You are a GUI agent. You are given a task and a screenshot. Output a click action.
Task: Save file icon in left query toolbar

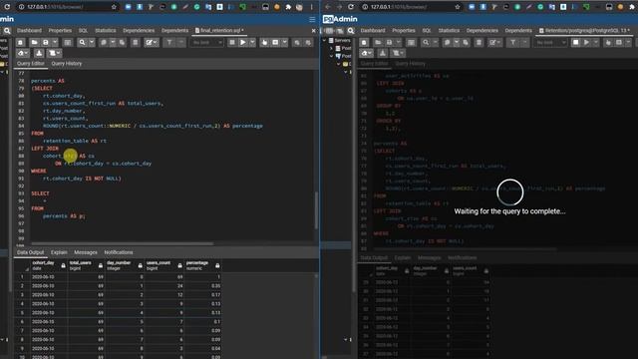pos(46,42)
